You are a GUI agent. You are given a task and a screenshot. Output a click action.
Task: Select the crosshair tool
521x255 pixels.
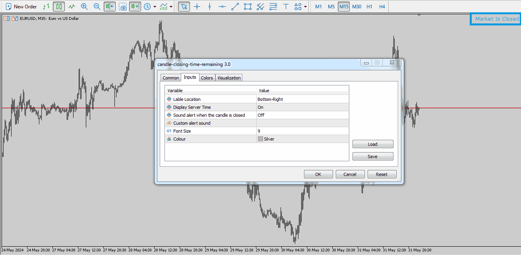coord(196,6)
